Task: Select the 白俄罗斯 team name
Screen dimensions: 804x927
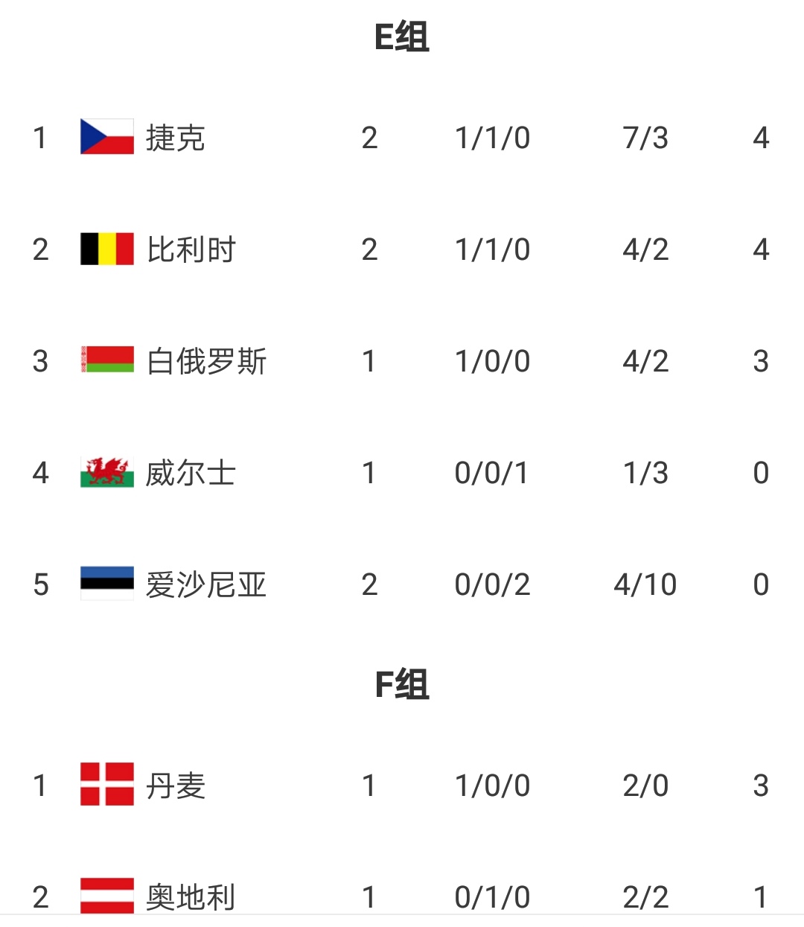Action: click(x=206, y=362)
